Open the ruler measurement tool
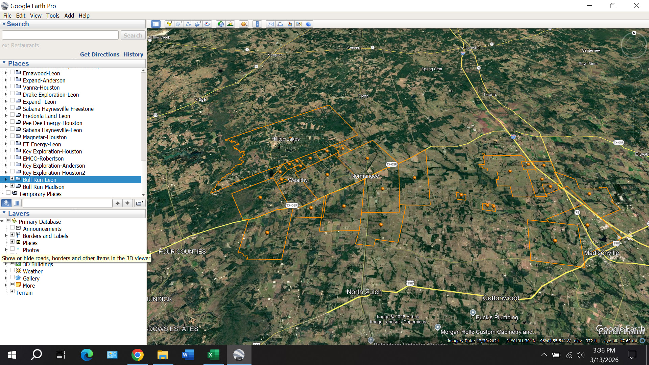This screenshot has width=649, height=365. coord(257,24)
